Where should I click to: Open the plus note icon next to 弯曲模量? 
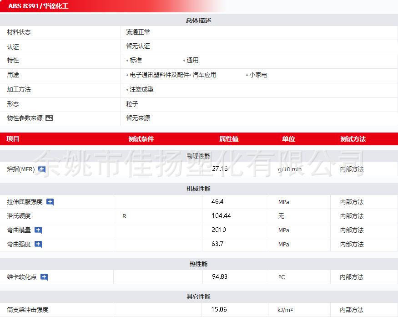[38, 230]
